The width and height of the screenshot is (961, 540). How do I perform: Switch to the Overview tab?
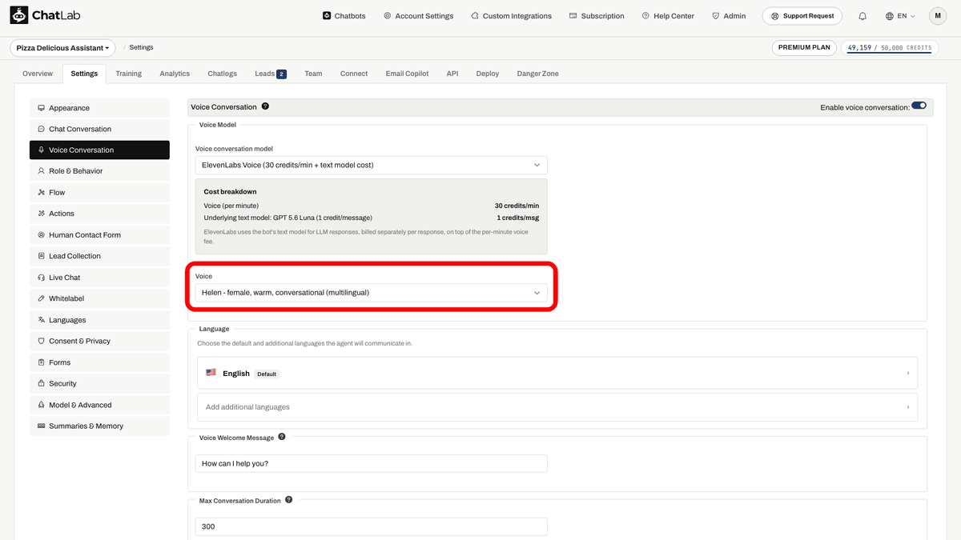pyautogui.click(x=38, y=74)
